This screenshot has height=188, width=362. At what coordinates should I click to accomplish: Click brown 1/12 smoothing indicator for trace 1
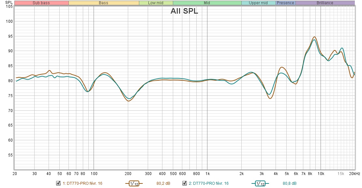134,183
